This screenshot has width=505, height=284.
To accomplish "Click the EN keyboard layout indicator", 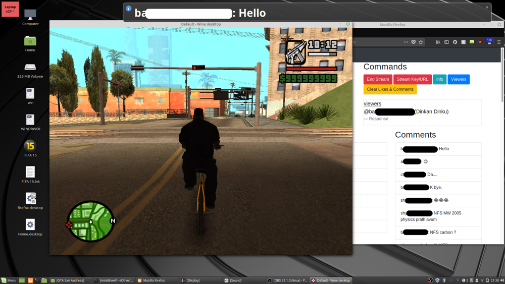I will 451,280.
